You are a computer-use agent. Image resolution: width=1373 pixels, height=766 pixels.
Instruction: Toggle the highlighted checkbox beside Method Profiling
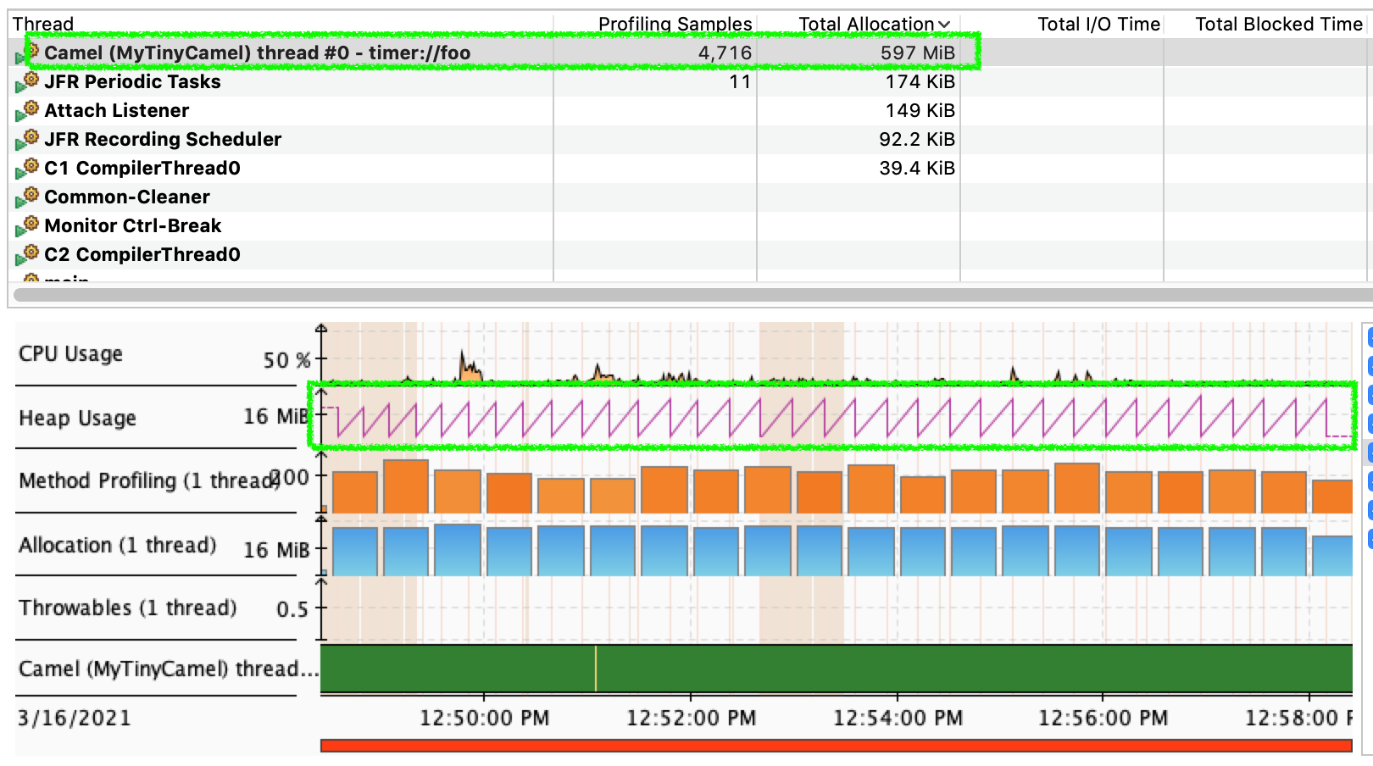(1370, 452)
